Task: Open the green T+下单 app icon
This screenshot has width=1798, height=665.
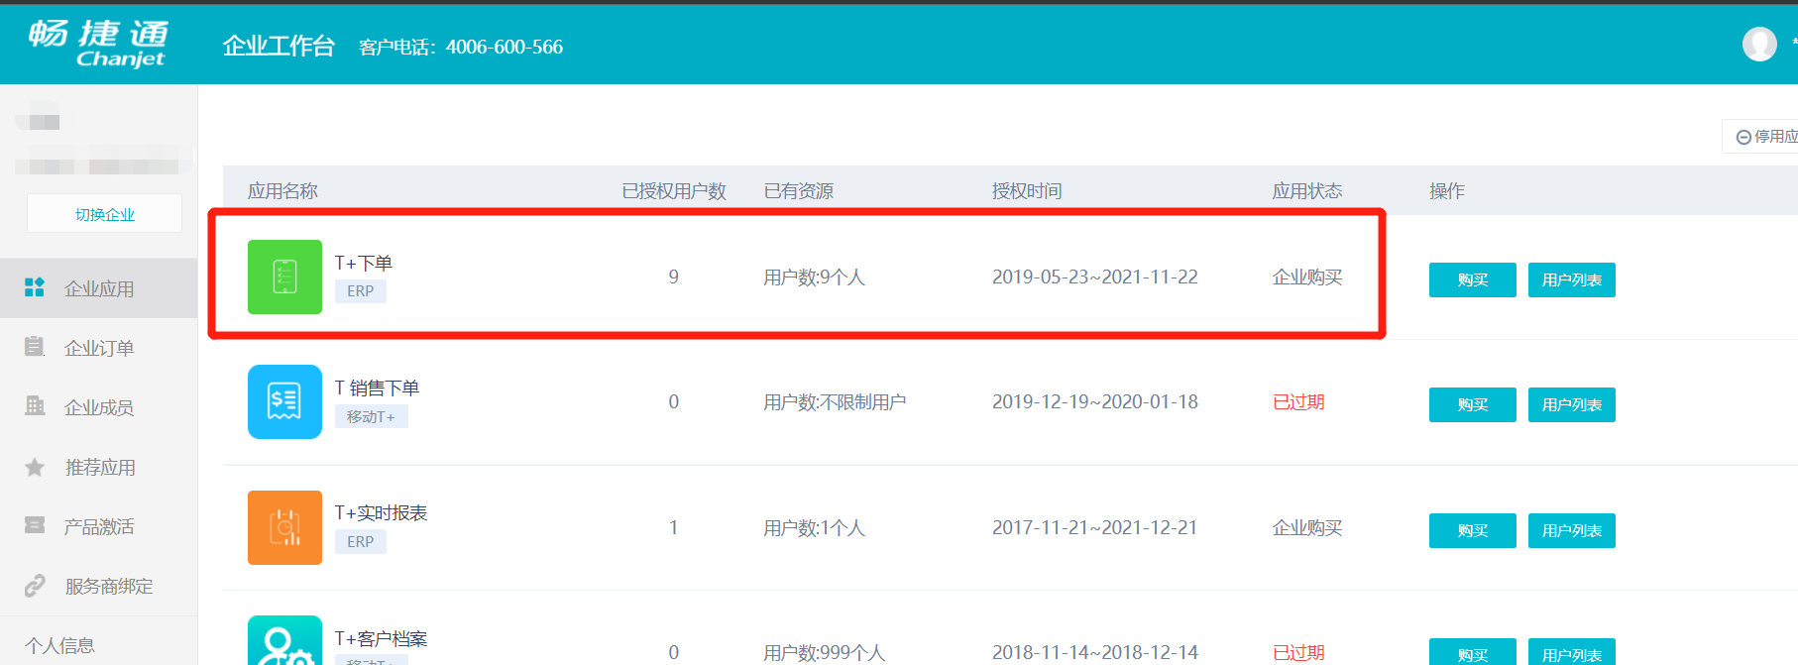Action: pos(284,277)
